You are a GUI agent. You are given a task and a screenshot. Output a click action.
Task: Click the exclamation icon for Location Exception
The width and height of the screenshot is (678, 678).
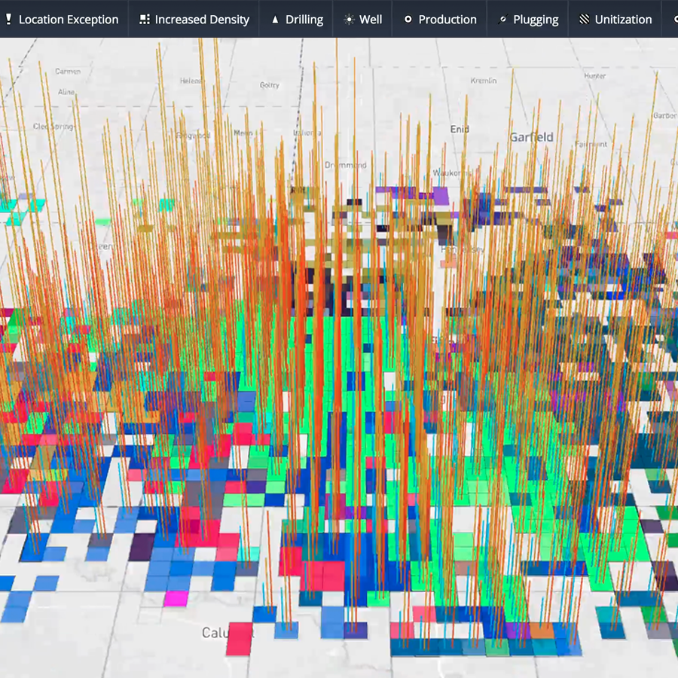coord(8,20)
